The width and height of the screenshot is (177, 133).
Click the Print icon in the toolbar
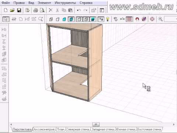click(36, 10)
